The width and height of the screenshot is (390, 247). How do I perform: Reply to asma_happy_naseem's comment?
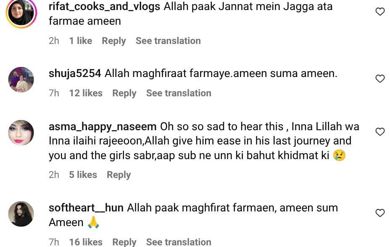pos(119,175)
